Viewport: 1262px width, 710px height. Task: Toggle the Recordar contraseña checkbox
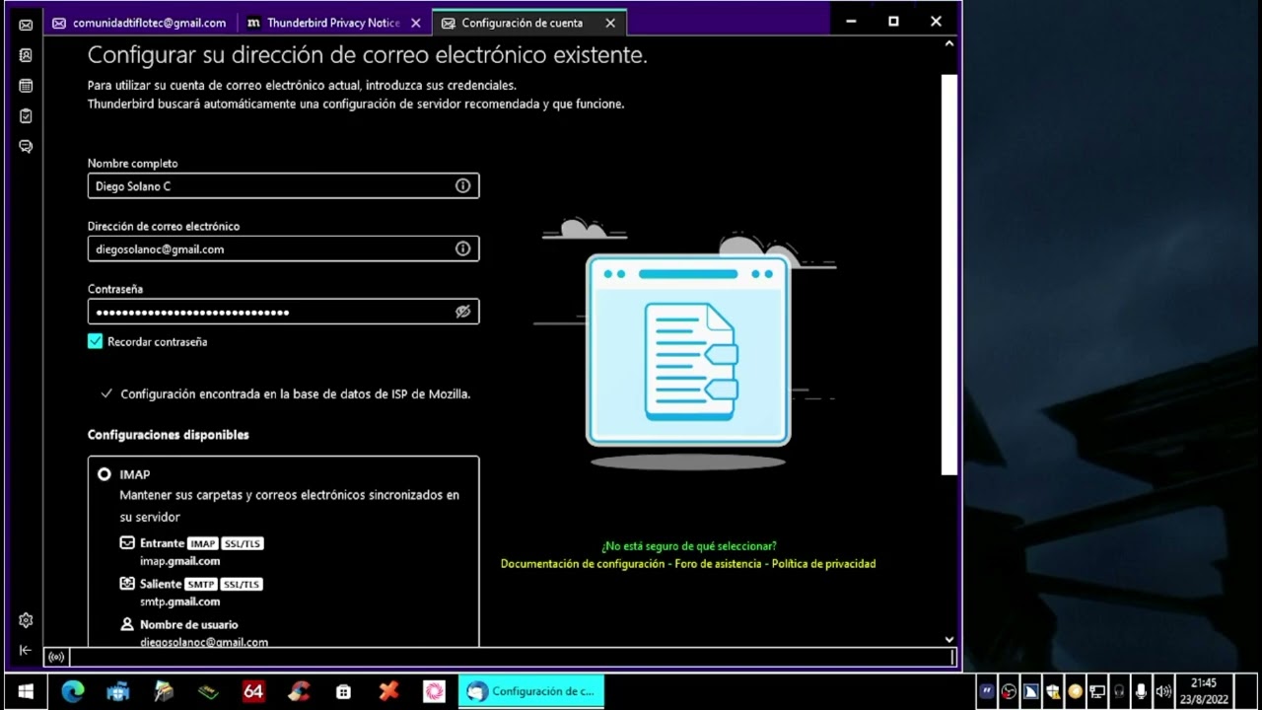(95, 341)
